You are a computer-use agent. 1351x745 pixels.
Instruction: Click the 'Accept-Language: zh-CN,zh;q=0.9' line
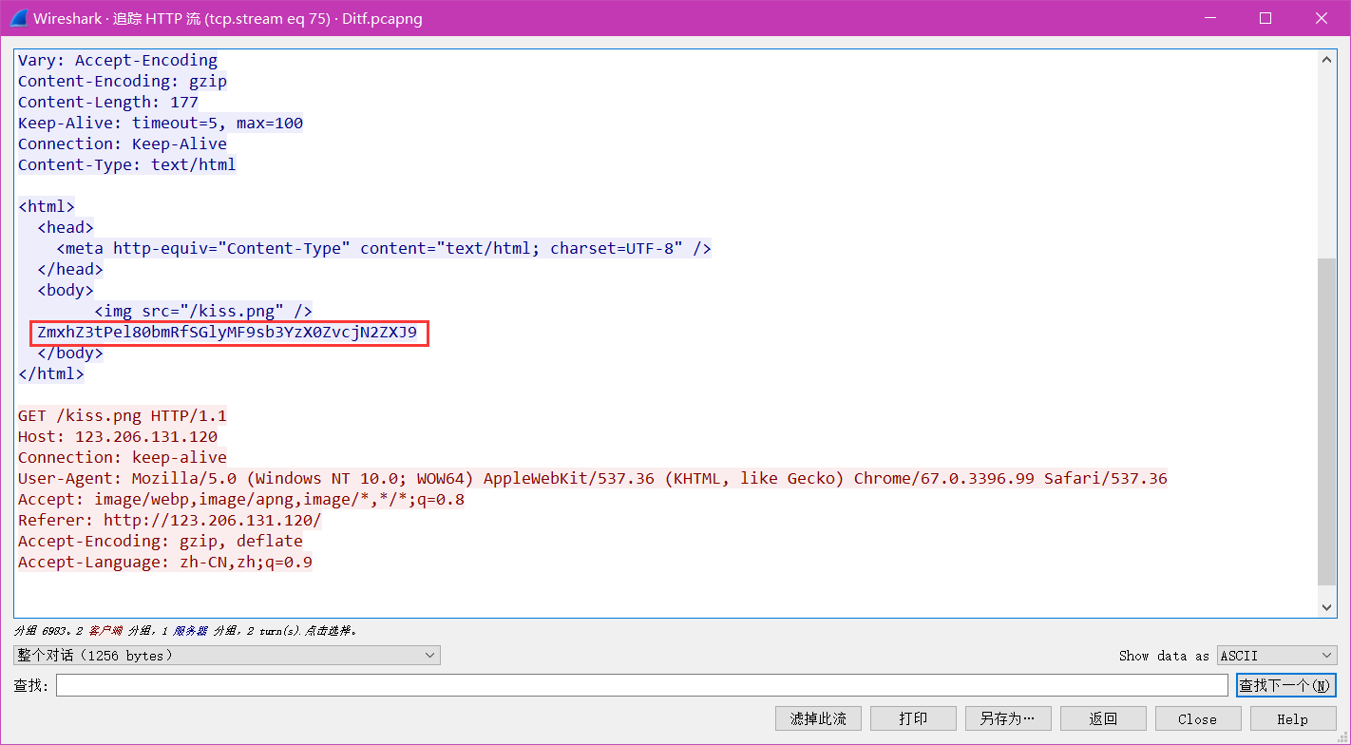point(165,562)
